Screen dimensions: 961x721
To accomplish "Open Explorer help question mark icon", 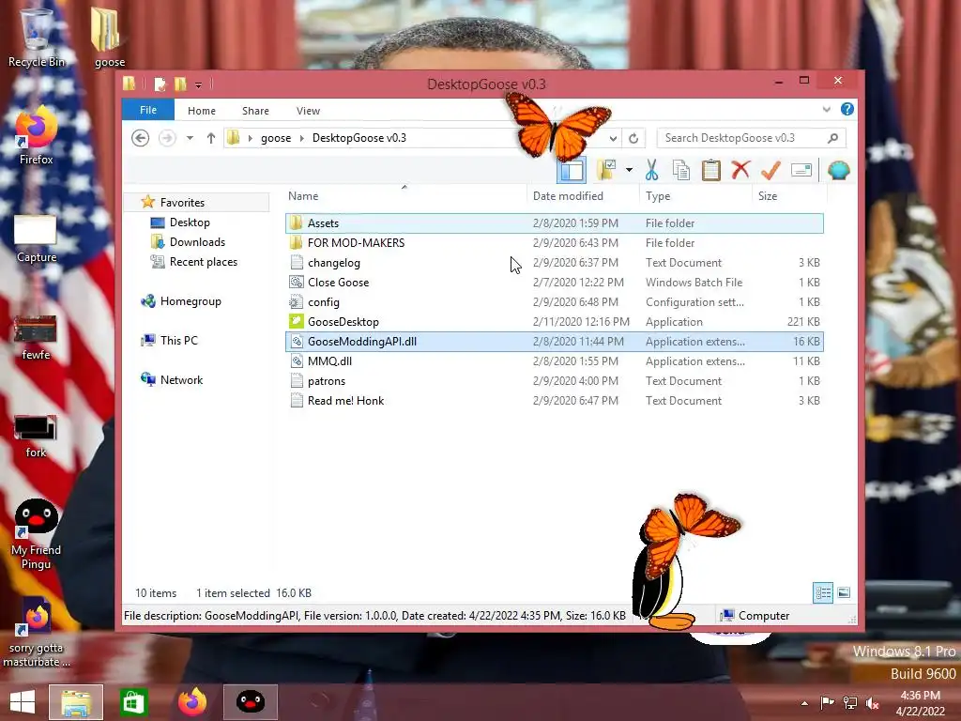I will click(847, 109).
